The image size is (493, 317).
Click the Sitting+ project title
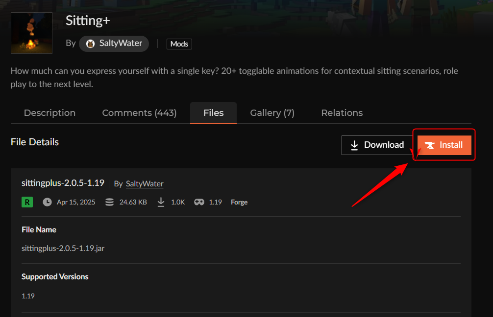click(x=88, y=20)
